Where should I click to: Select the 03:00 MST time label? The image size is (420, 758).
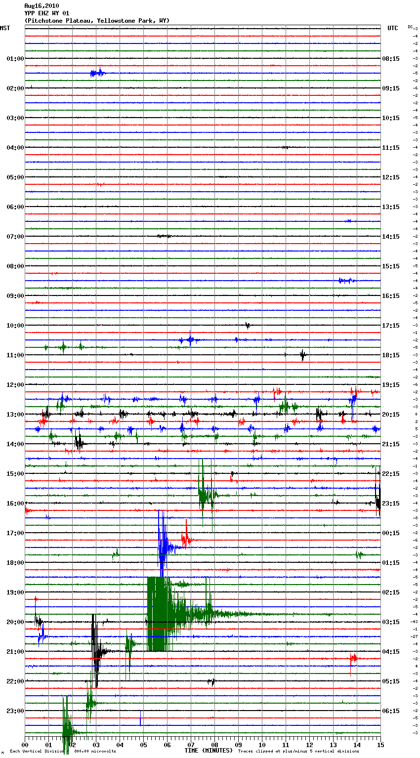(15, 118)
